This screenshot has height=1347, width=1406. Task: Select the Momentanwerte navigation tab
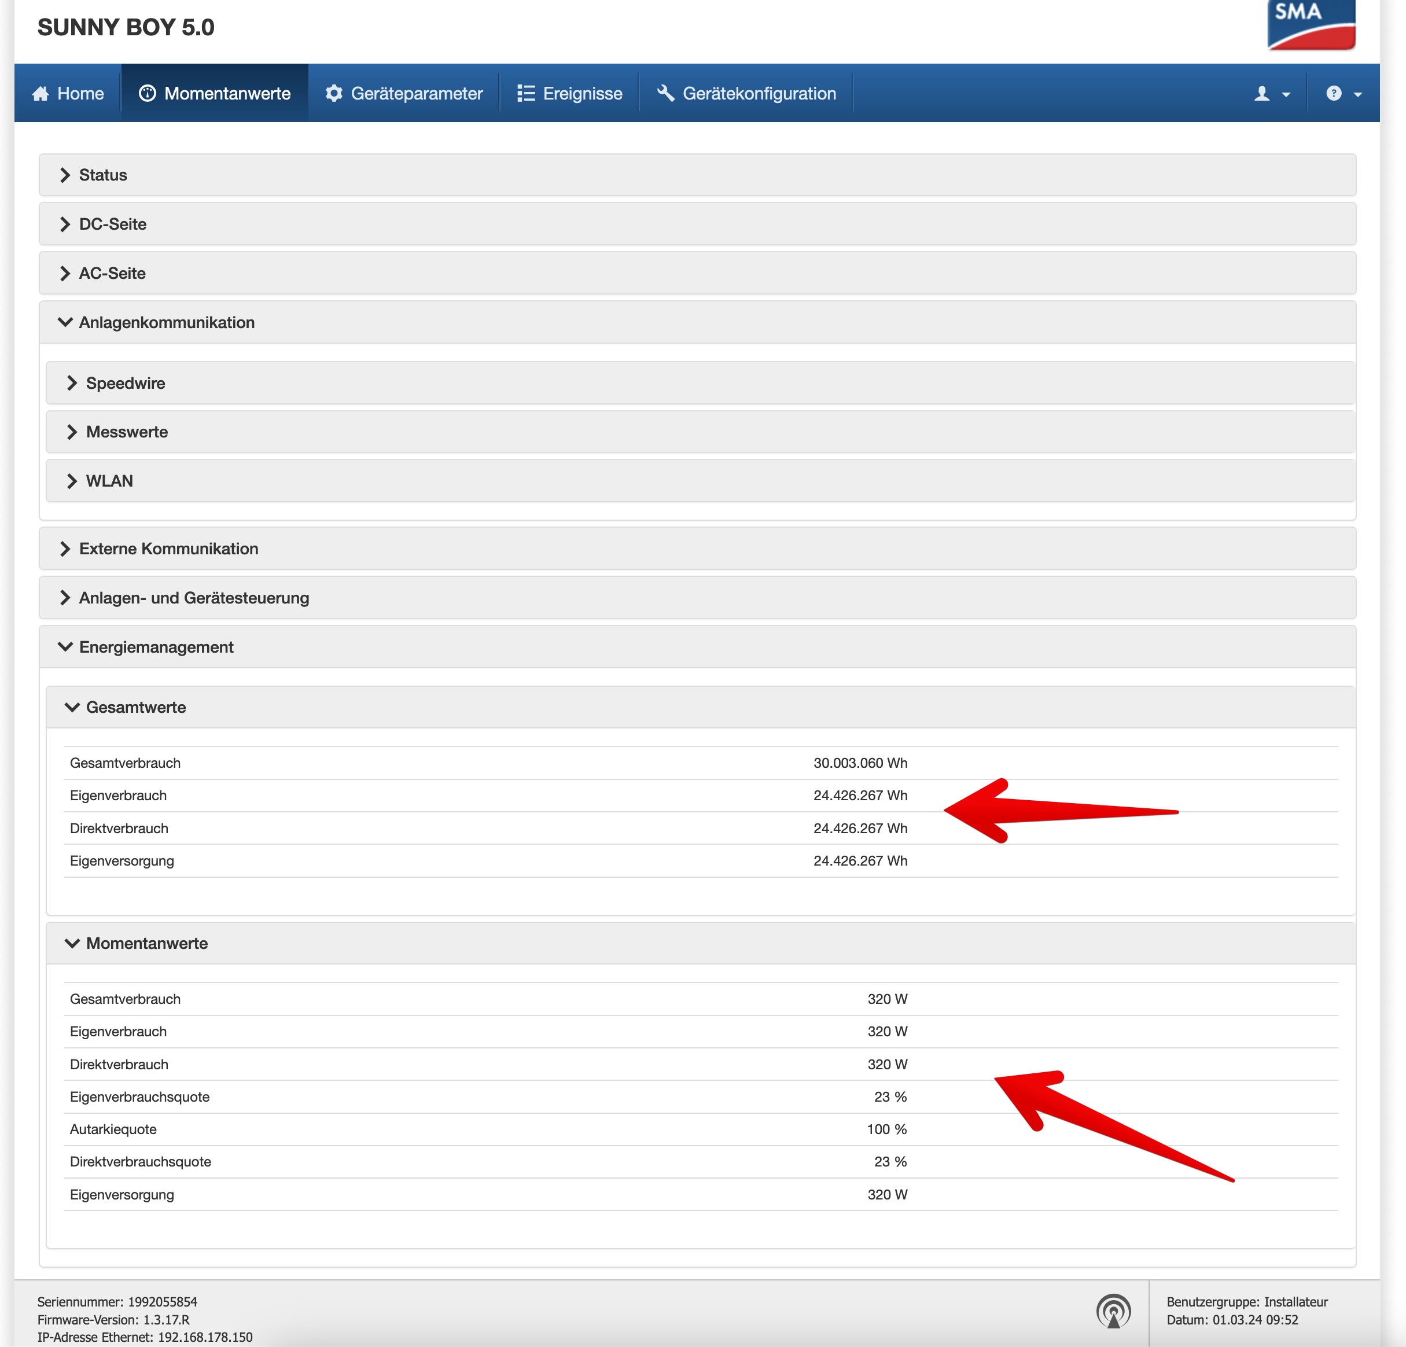tap(215, 93)
